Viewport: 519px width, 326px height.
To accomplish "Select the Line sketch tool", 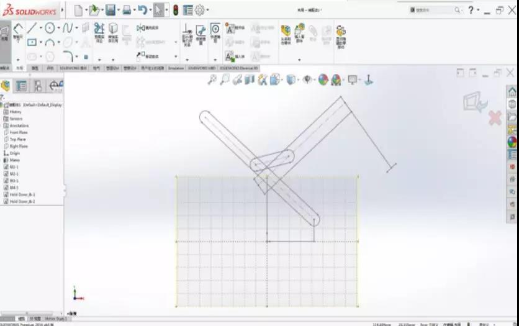I will tap(32, 28).
